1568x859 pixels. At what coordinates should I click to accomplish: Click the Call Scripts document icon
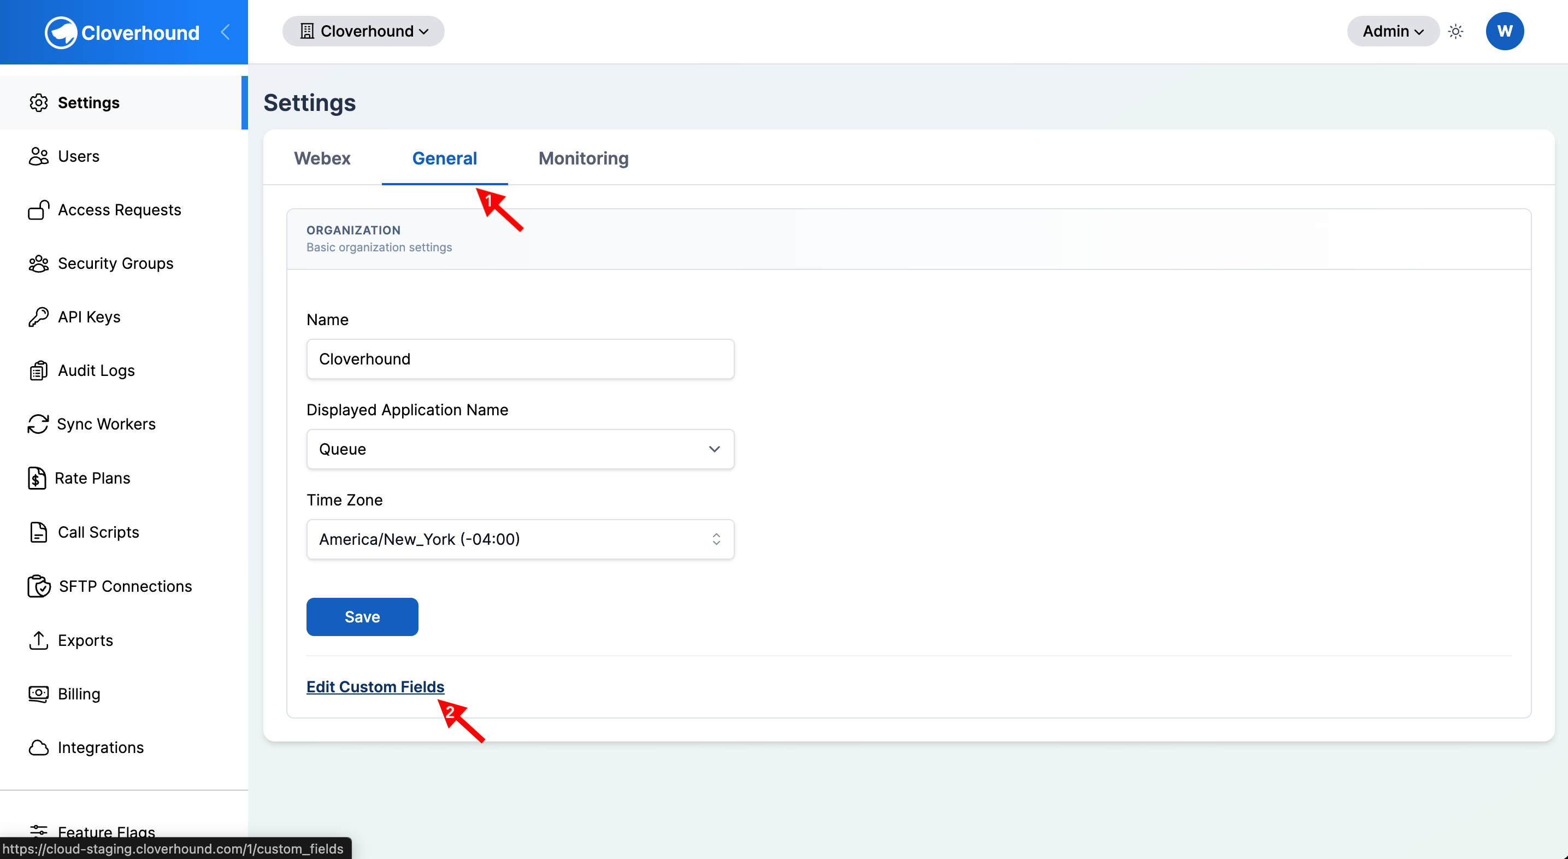pyautogui.click(x=38, y=532)
